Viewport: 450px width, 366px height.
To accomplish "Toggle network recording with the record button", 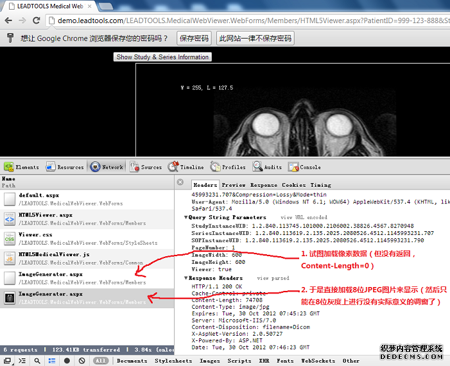I will (67, 361).
